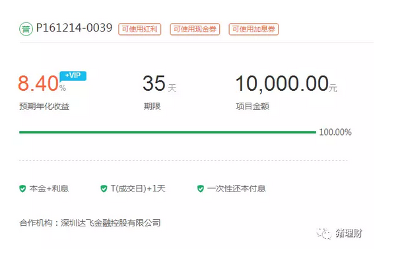Screen dimensions: 402x258
Task: Open the 可使用现金券 tag
Action: coord(195,29)
